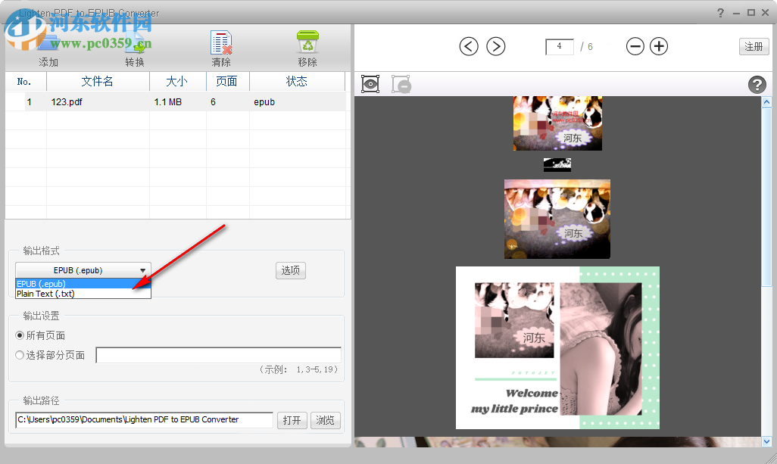
Task: Edit the page number field showing 4
Action: [x=559, y=46]
